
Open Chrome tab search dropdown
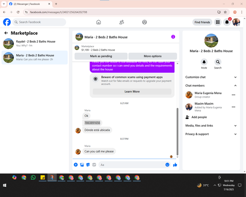point(4,4)
